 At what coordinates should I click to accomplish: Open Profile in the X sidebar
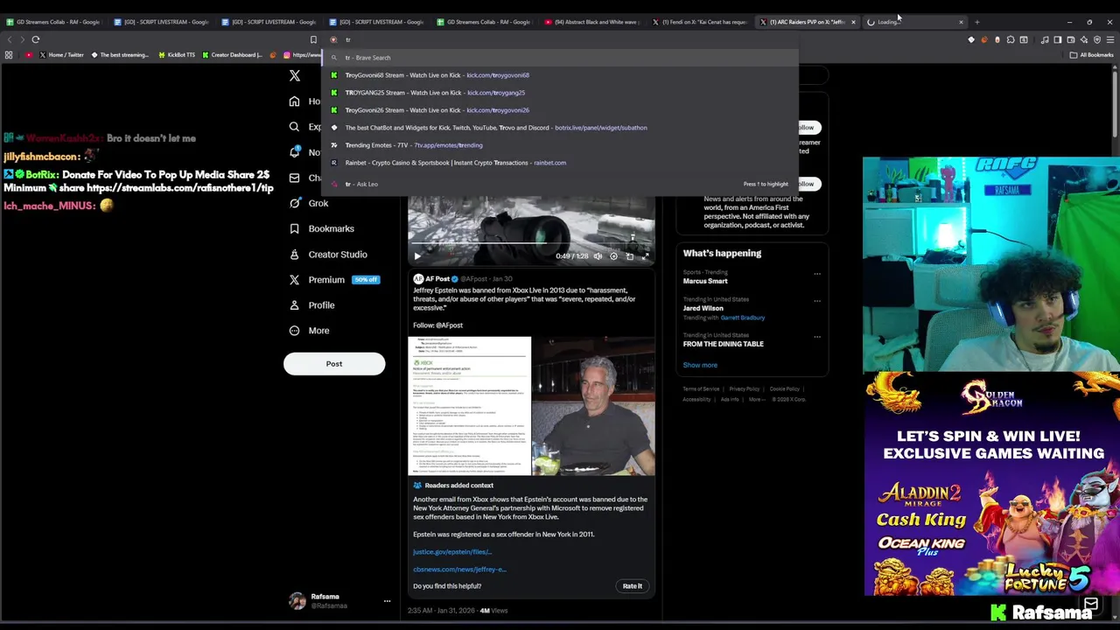pos(312,305)
